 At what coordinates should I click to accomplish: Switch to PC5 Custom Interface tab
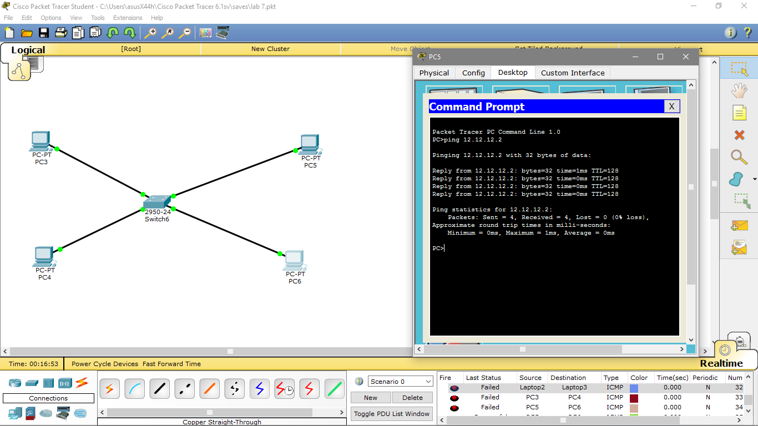(573, 73)
